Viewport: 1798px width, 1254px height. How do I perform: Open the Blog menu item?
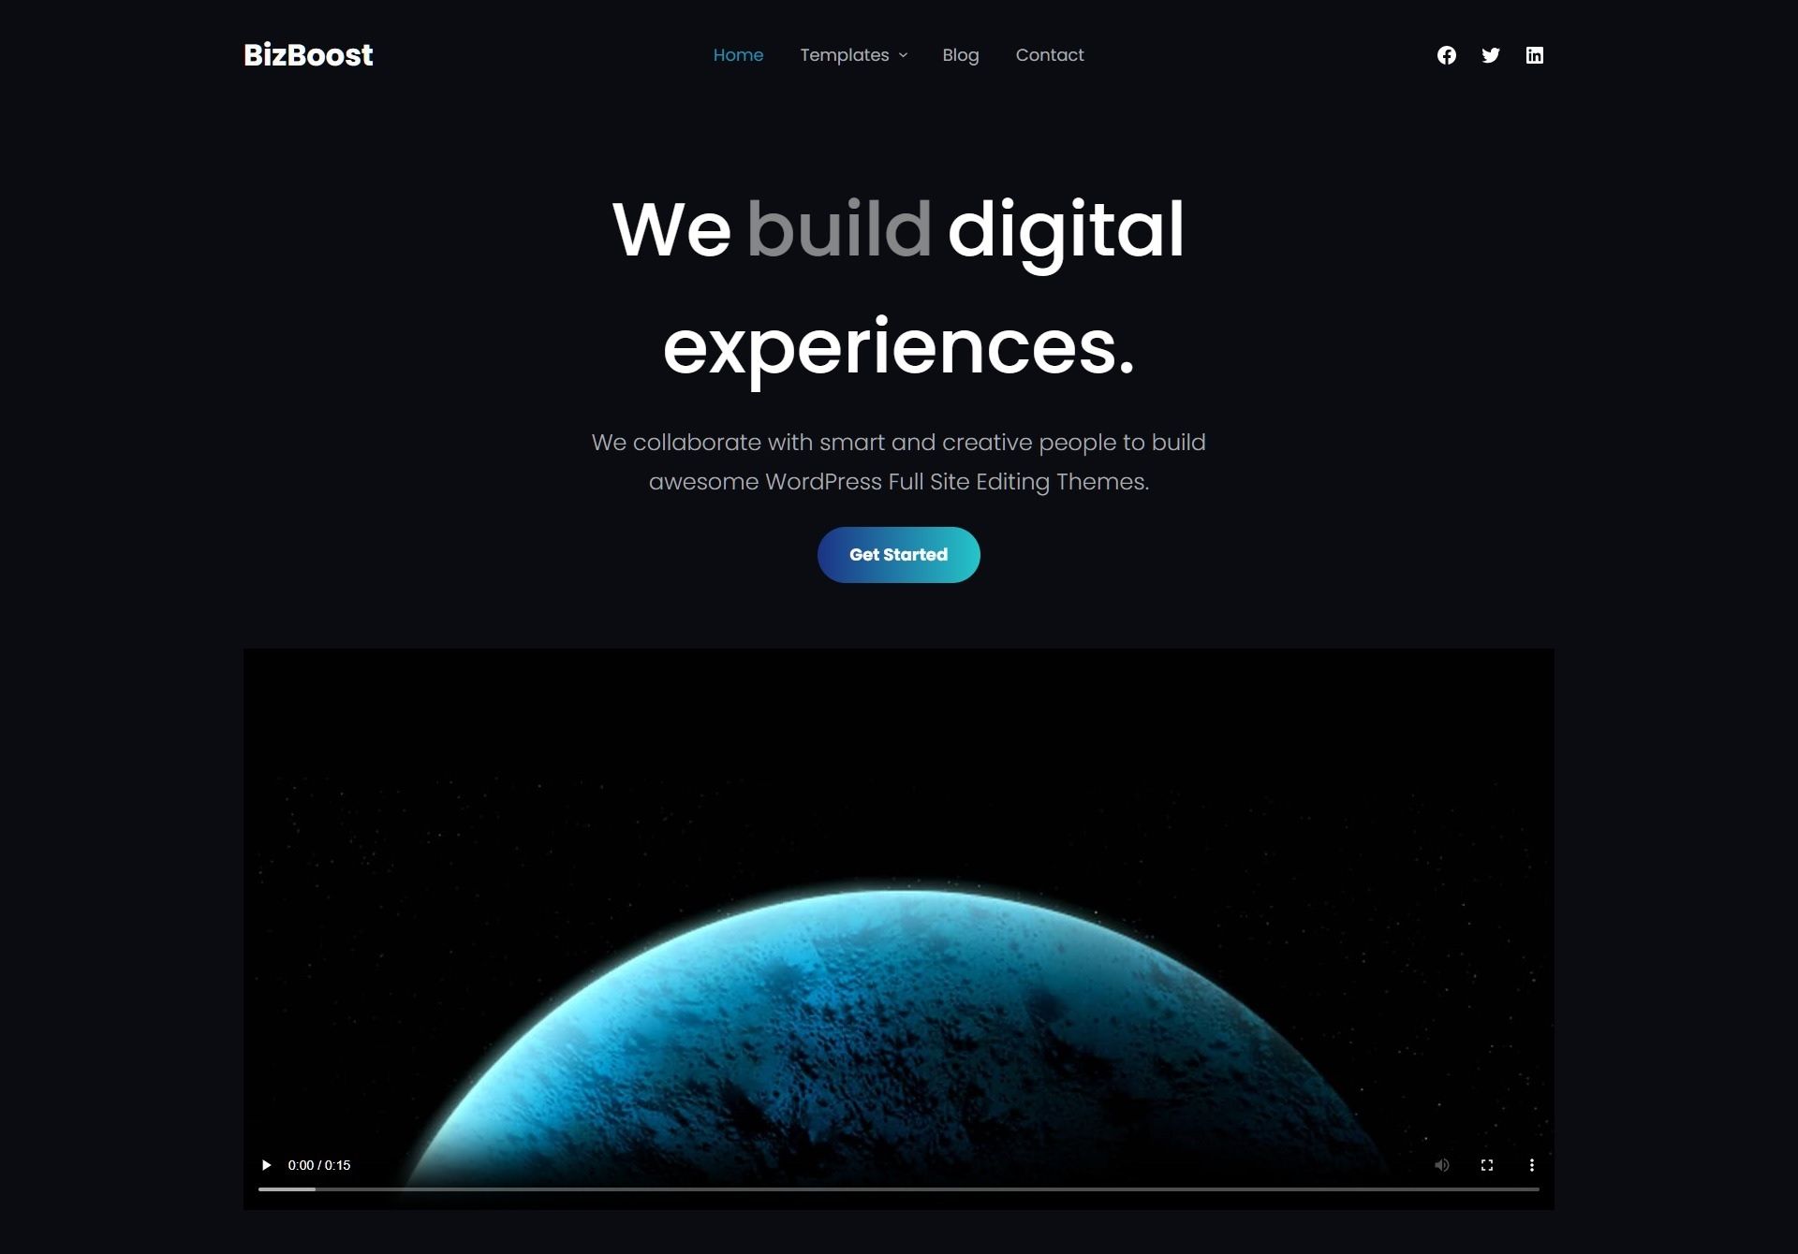[x=961, y=54]
